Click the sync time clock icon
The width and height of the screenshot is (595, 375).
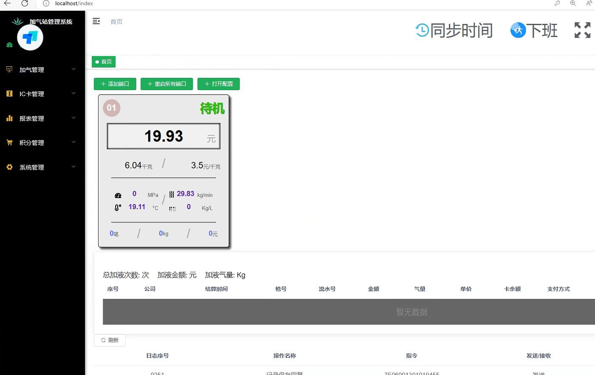coord(422,30)
